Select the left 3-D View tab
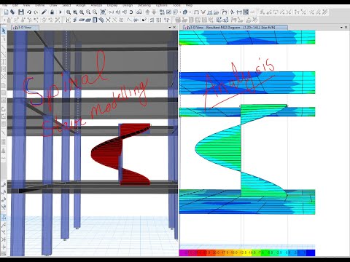This screenshot has width=350, height=262. coord(25,28)
